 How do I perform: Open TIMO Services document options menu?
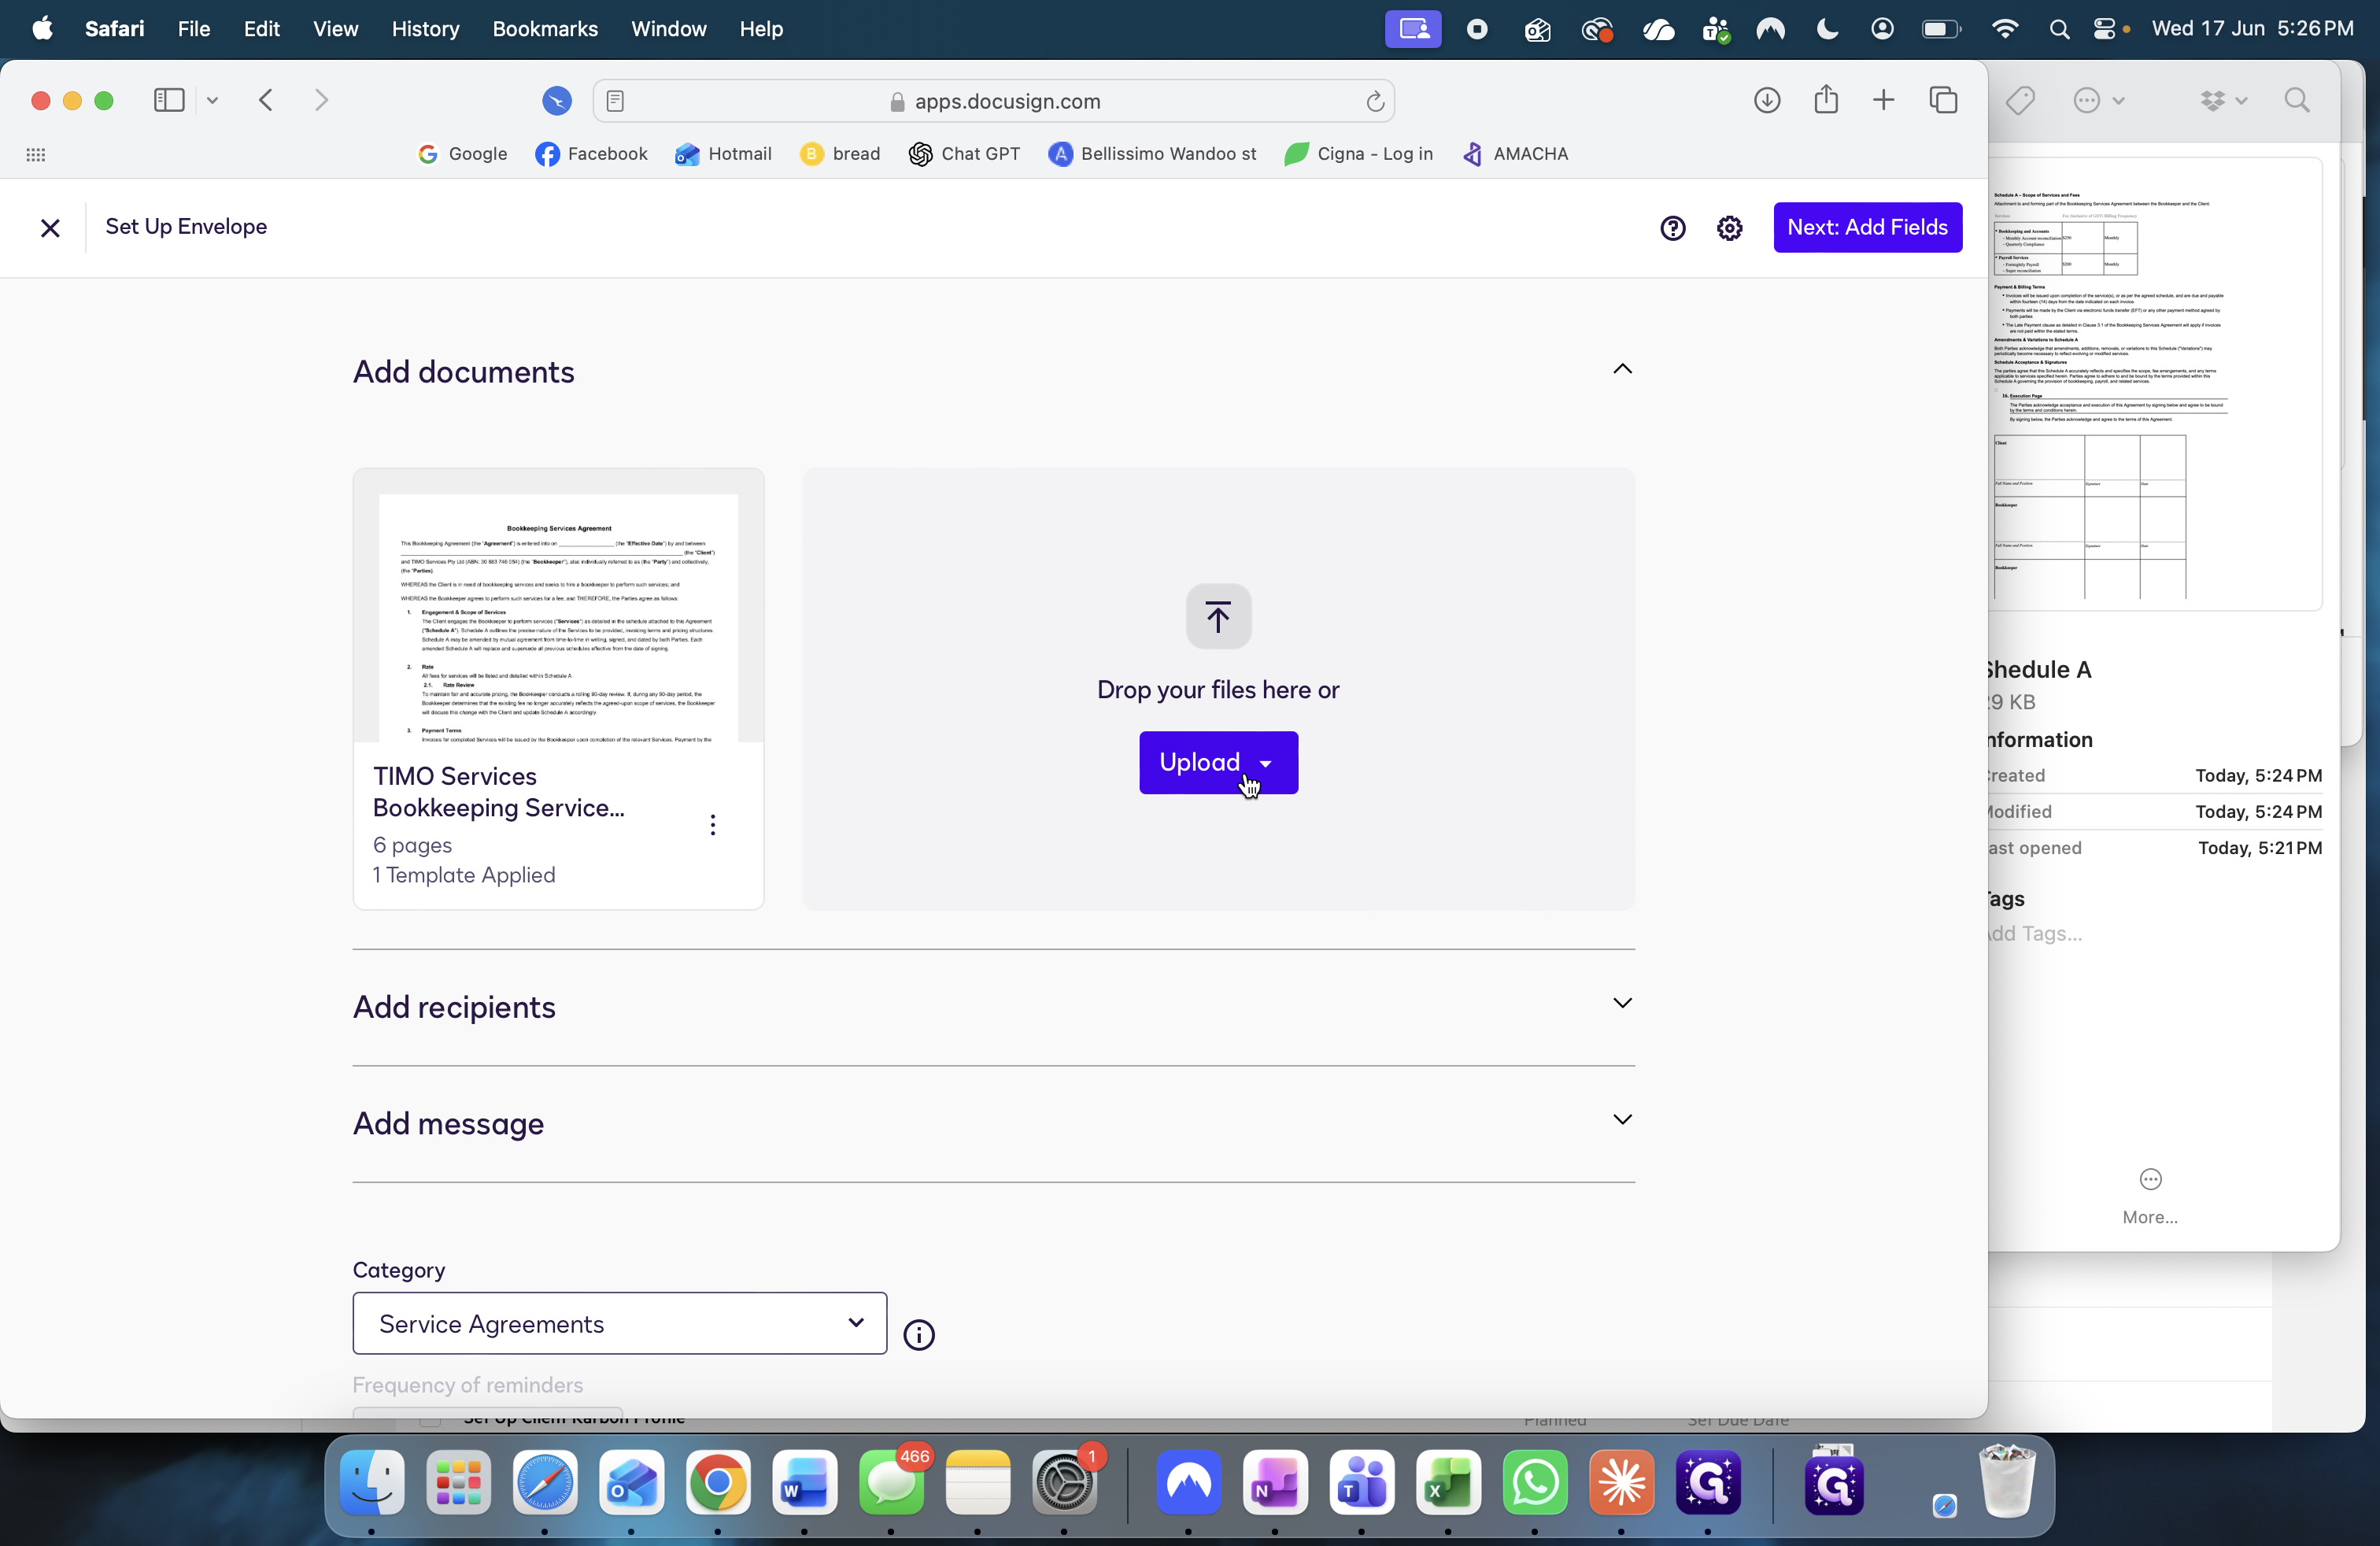[713, 825]
